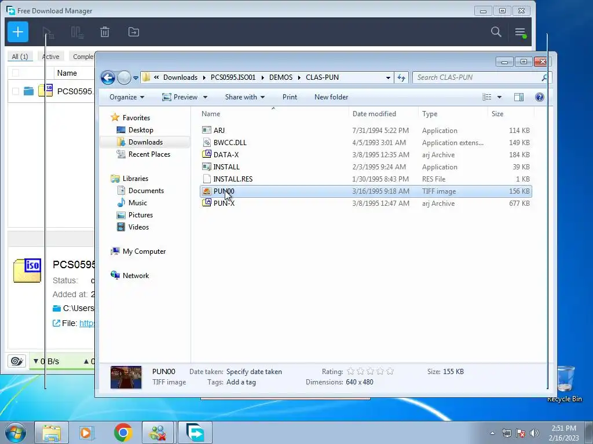Select Music library
Viewport: 593px width, 444px height.
pyautogui.click(x=138, y=203)
